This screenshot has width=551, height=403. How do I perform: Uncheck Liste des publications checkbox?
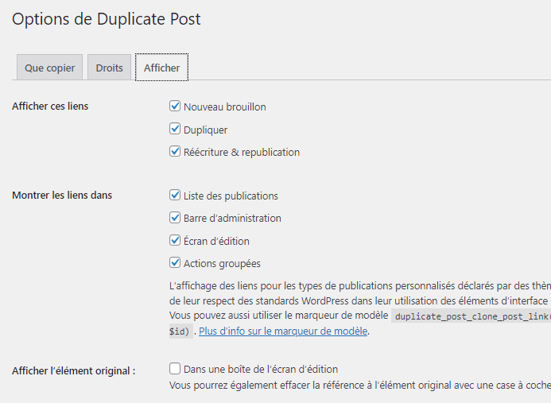tap(175, 195)
